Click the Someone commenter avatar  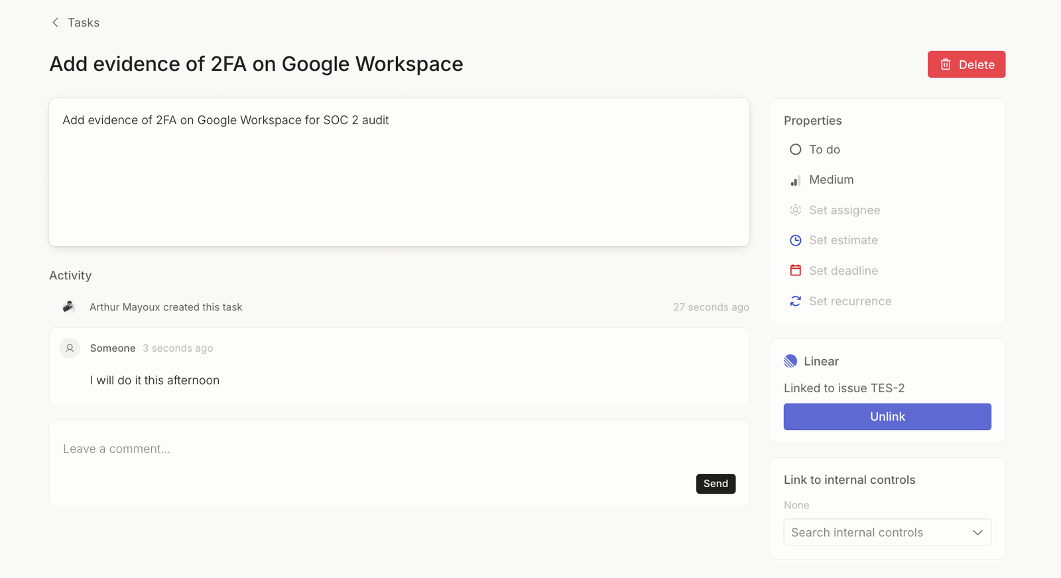(x=70, y=348)
